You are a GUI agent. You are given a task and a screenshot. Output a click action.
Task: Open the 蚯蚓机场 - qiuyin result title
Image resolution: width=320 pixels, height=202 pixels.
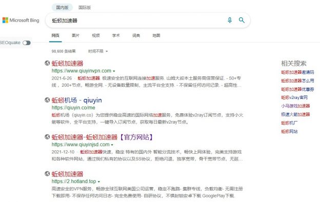76,100
